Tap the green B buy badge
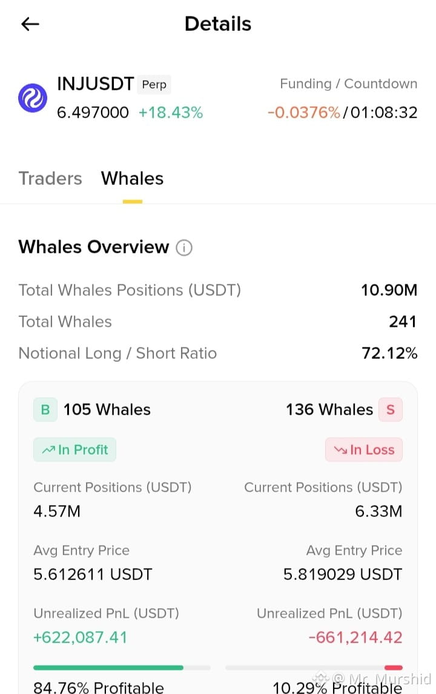Viewport: 436px width, 694px height. [x=45, y=410]
